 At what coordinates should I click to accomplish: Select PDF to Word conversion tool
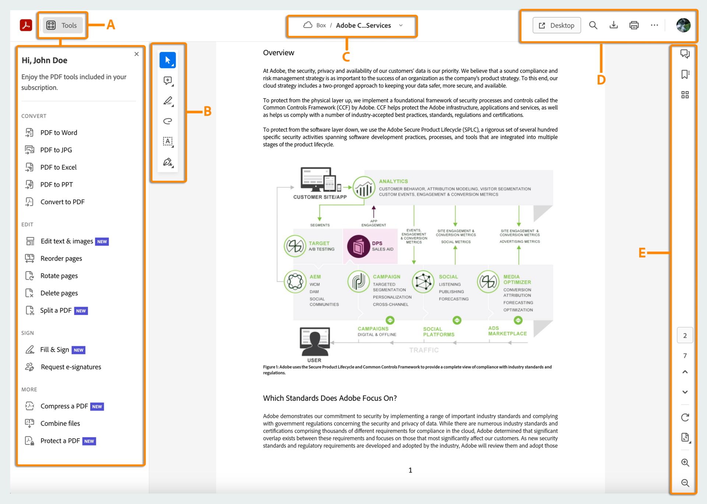59,132
